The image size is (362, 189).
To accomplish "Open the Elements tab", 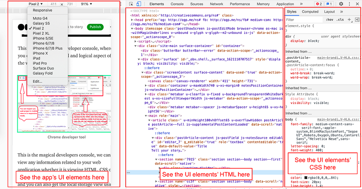I will pos(157,4).
